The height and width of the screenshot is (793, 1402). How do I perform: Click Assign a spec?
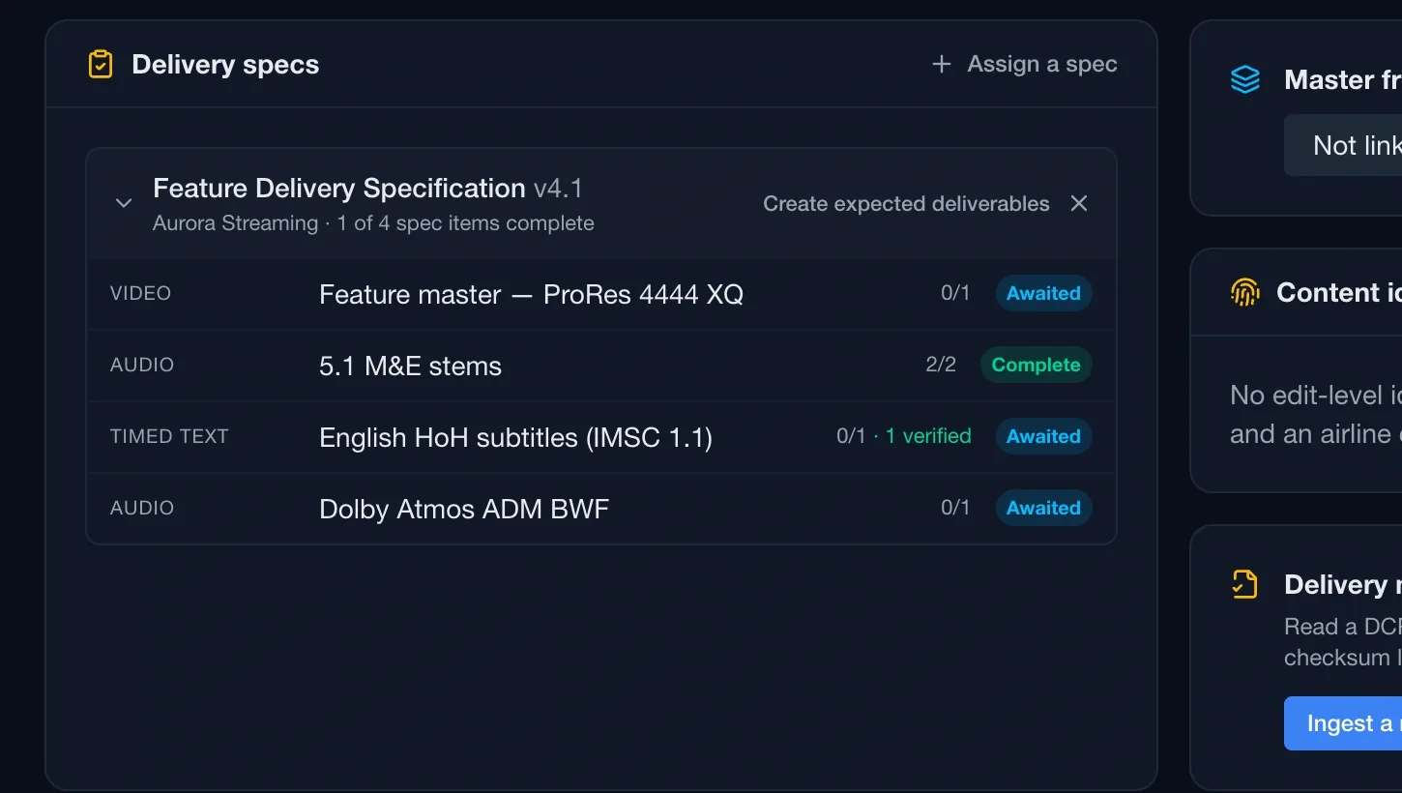1024,65
